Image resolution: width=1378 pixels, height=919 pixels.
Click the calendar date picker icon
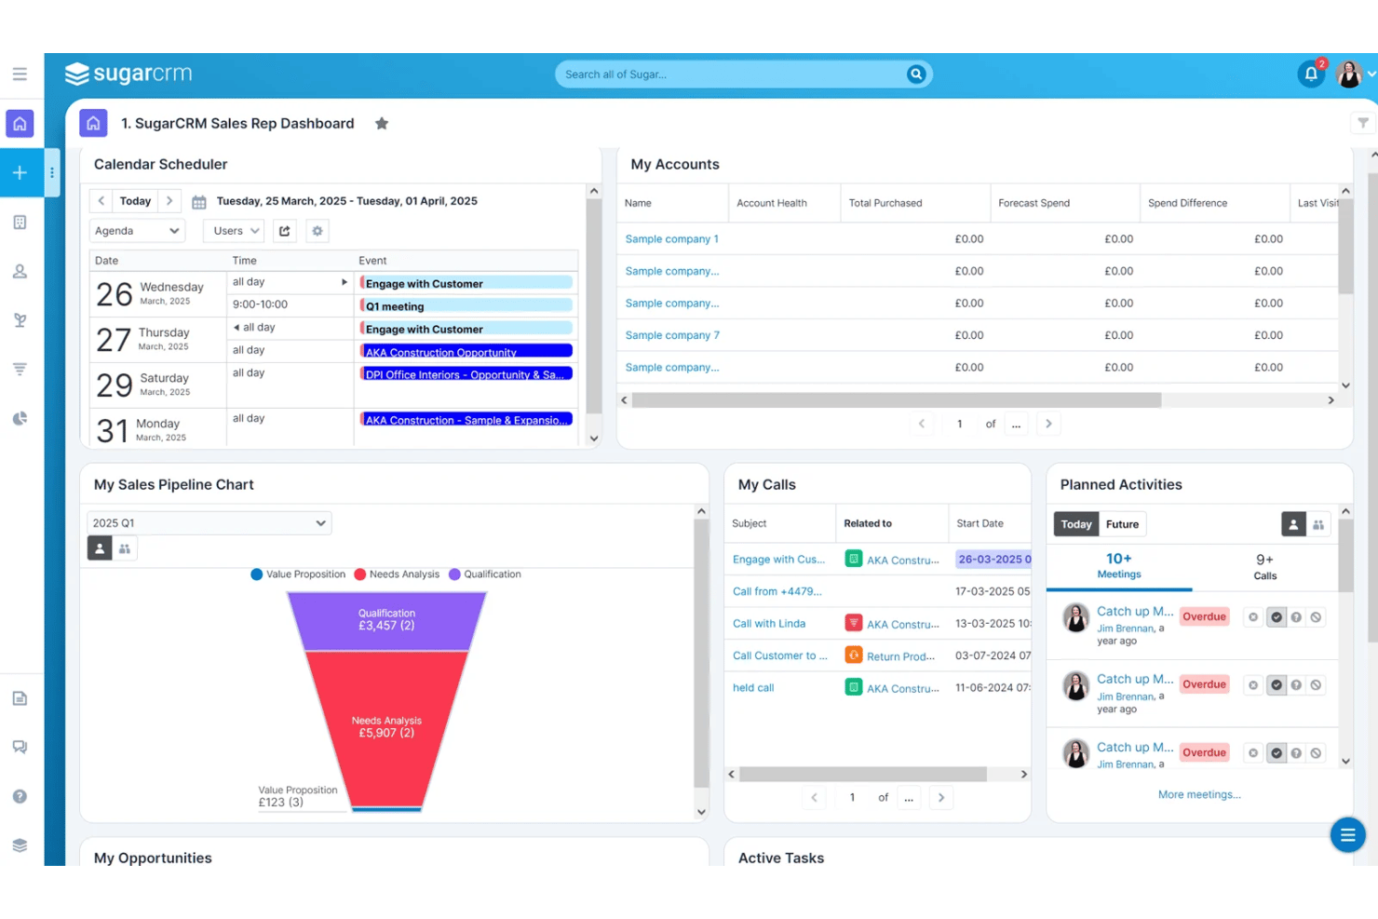pyautogui.click(x=199, y=202)
